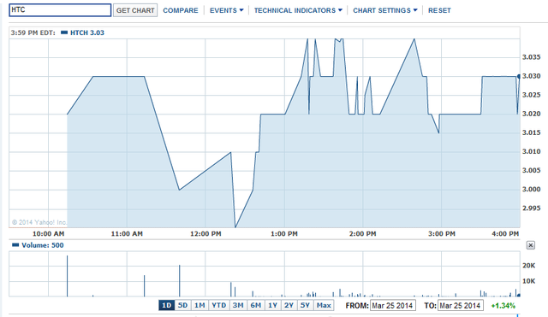This screenshot has width=548, height=317.
Task: Click the Compare menu item
Action: click(181, 10)
